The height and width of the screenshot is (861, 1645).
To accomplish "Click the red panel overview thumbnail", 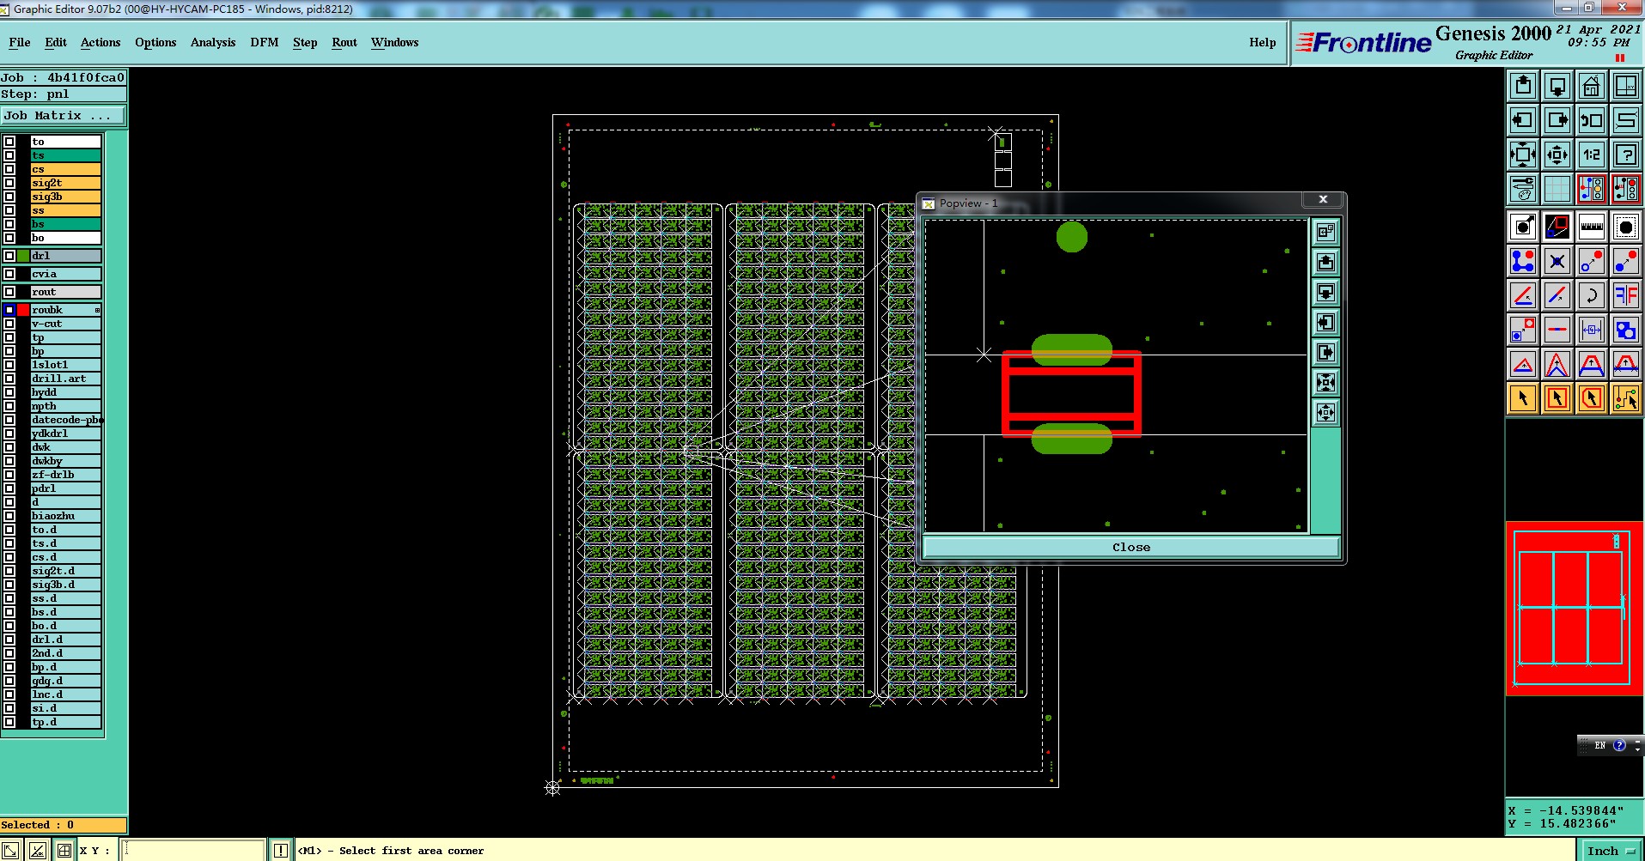I will (1574, 609).
